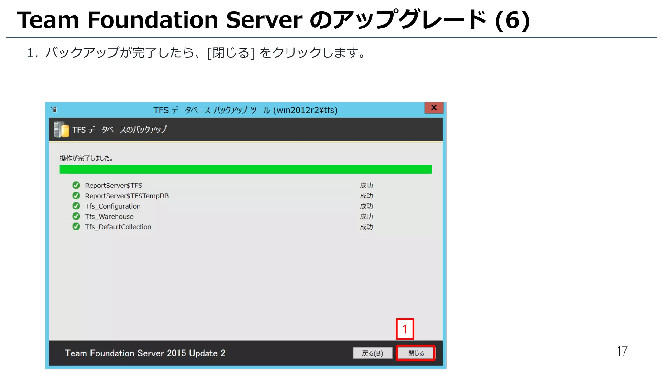Select the Tfs_Configuration database entry

click(x=113, y=206)
